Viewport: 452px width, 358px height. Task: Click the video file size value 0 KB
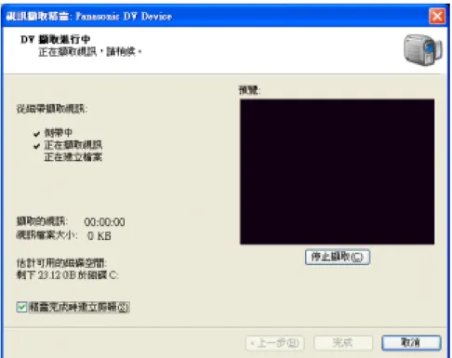100,236
